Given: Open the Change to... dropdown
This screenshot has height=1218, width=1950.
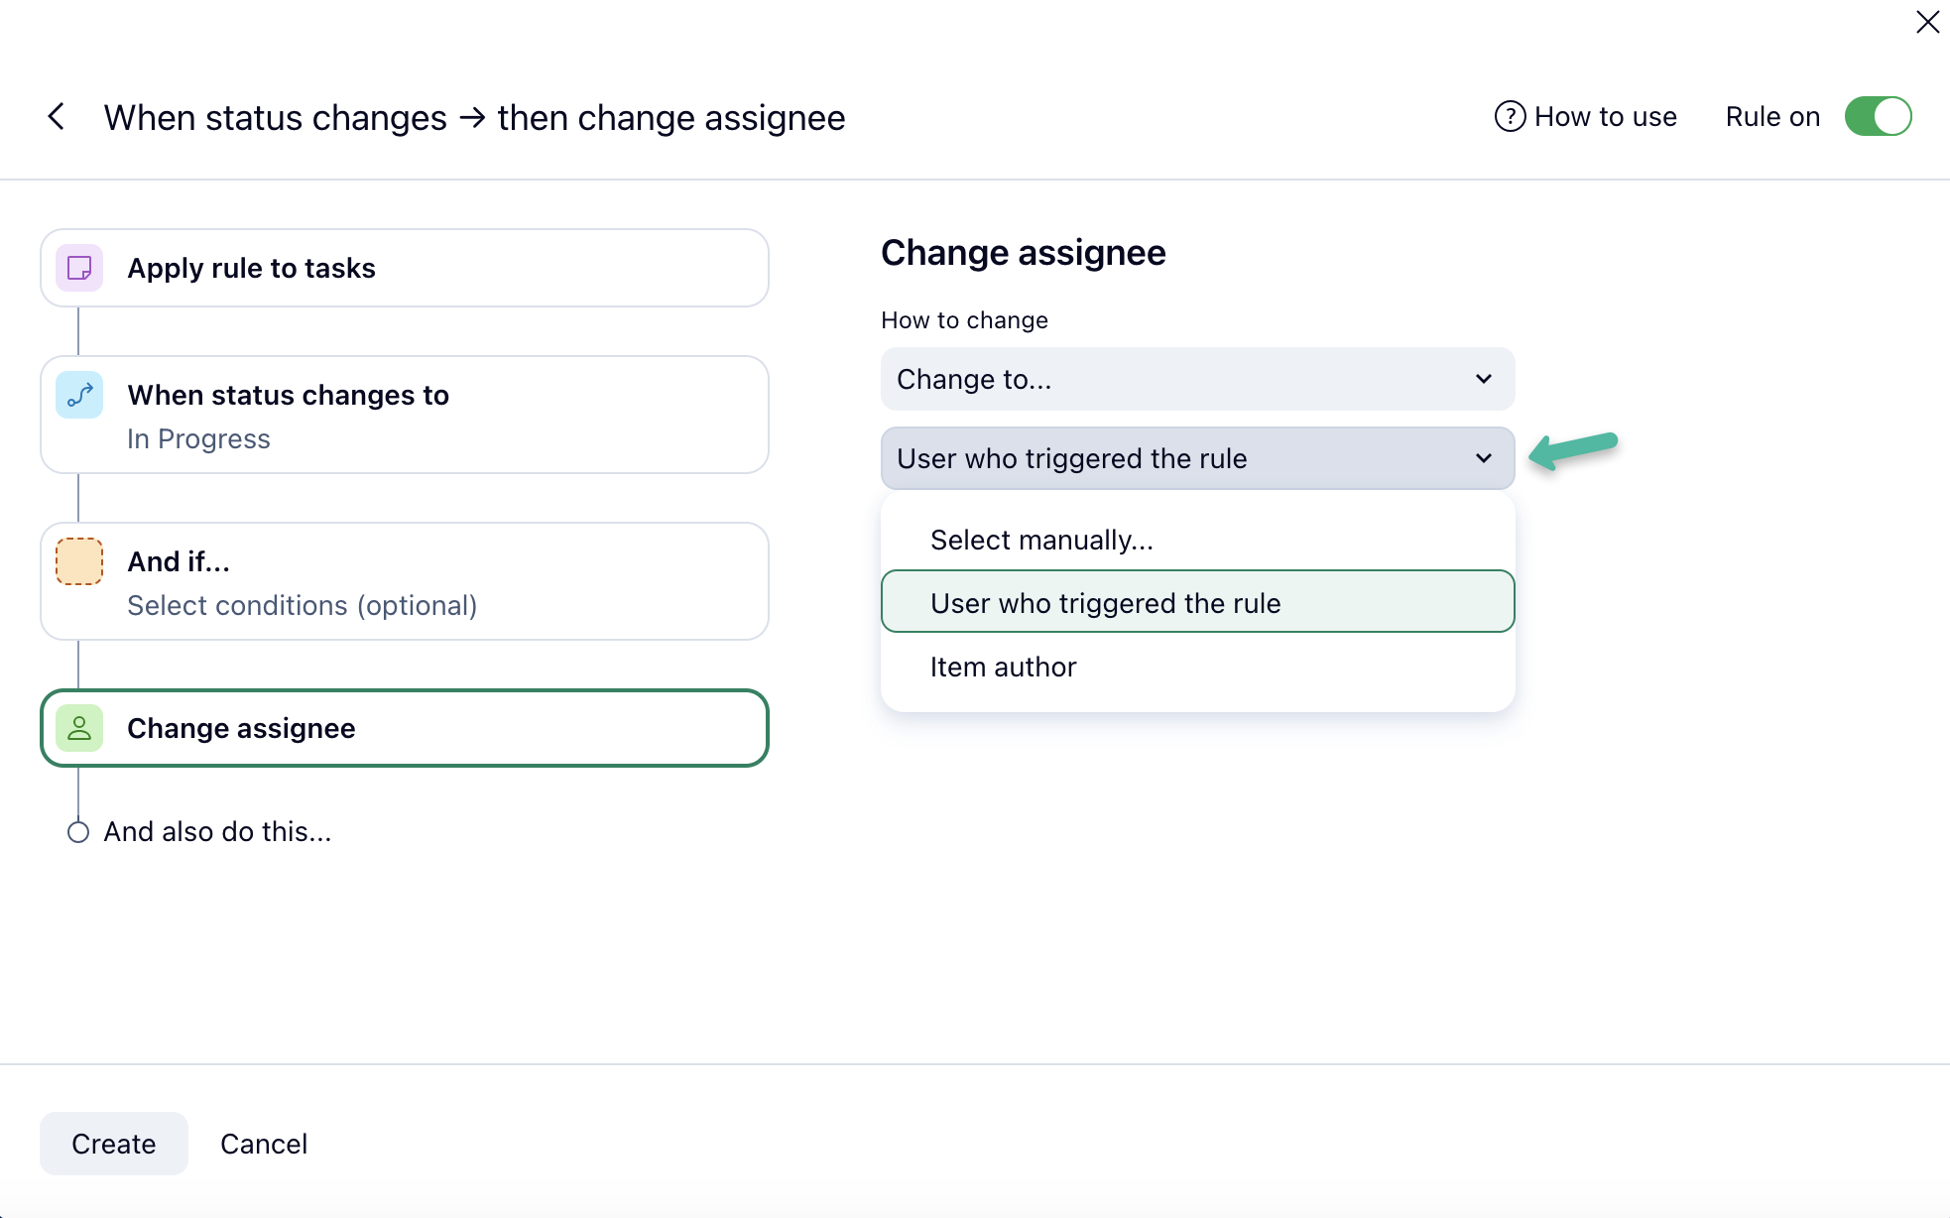Looking at the screenshot, I should click(1197, 379).
